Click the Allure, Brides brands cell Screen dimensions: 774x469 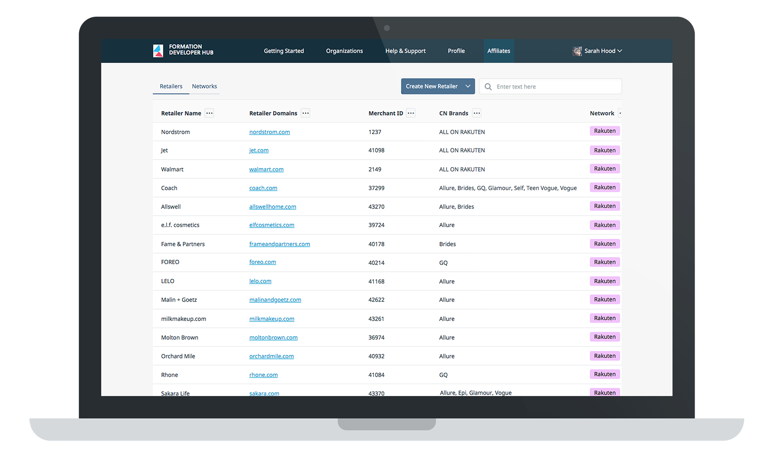(x=456, y=207)
